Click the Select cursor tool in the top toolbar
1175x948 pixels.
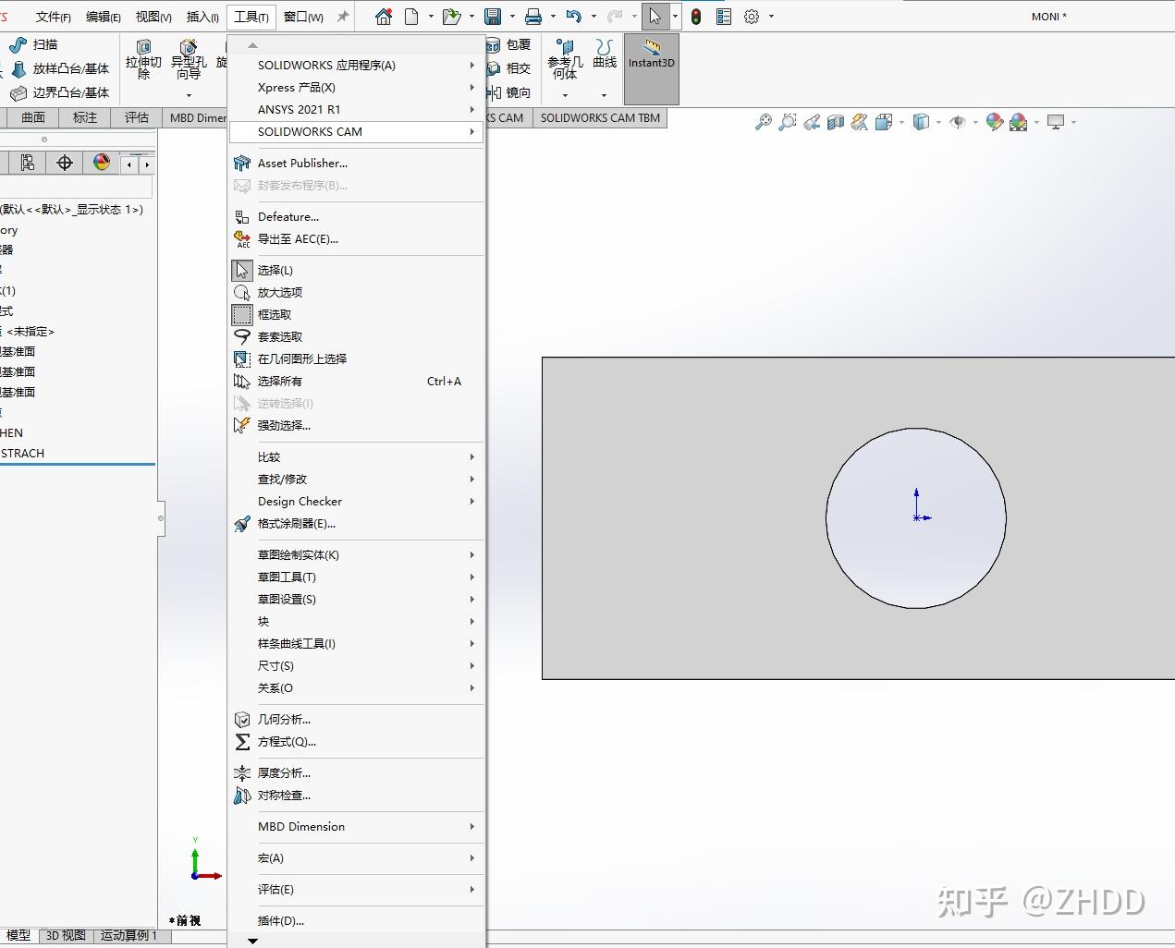pyautogui.click(x=655, y=17)
